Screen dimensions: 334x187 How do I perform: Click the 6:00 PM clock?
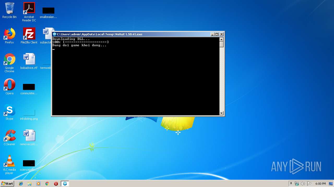[320, 184]
